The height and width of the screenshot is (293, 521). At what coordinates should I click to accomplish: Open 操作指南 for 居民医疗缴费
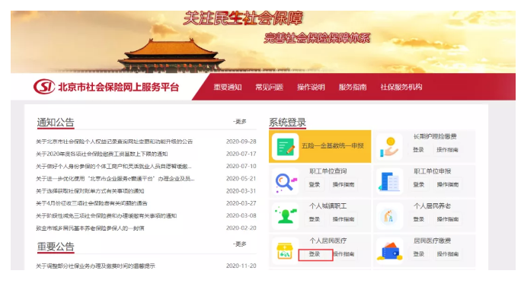[447, 254]
